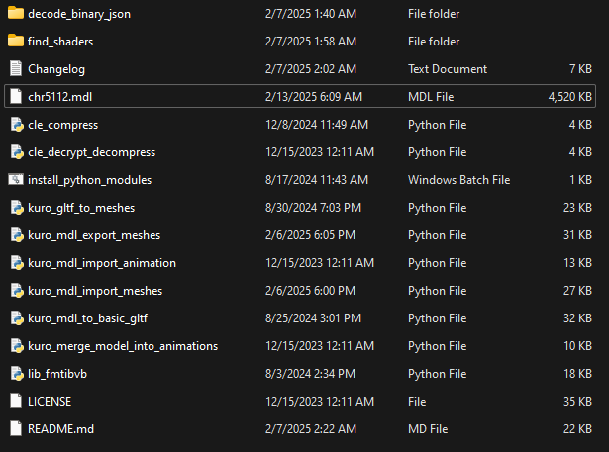
Task: Click the 18 KB size value
Action: coord(577,374)
